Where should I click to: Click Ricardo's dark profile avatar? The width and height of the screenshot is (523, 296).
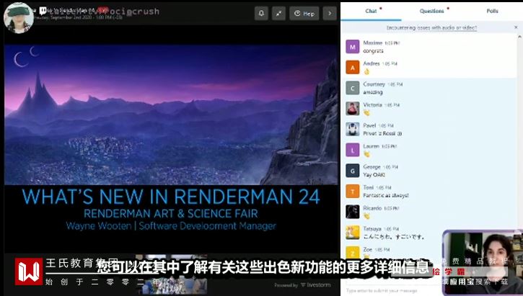pyautogui.click(x=353, y=212)
